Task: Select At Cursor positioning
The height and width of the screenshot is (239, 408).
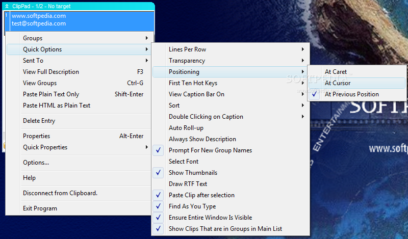Action: (x=357, y=83)
